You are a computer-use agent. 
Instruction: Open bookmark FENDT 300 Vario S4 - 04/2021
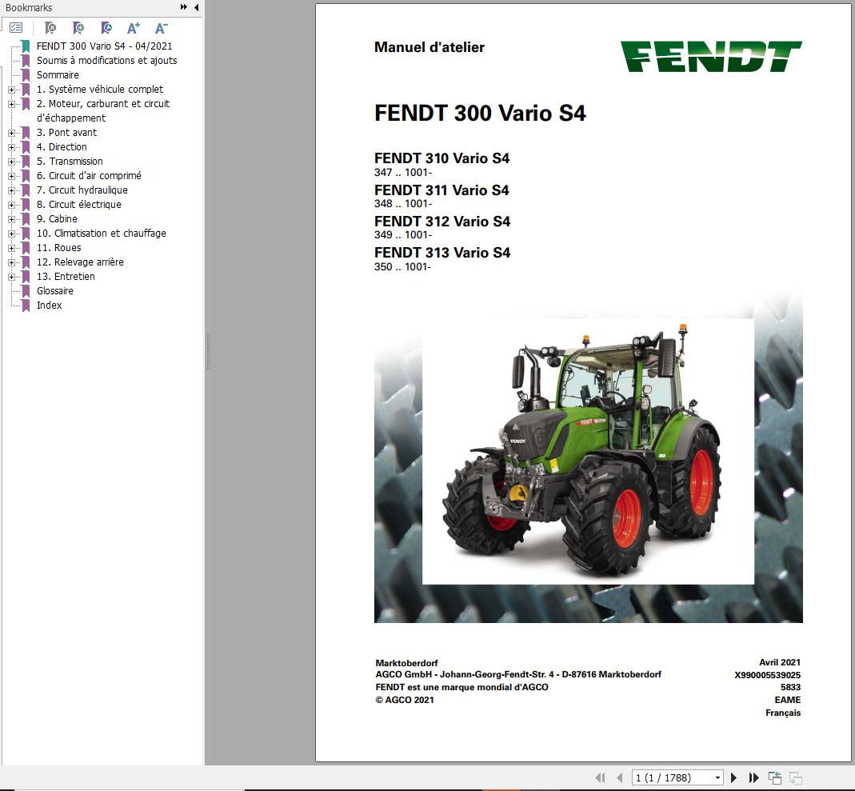point(104,46)
